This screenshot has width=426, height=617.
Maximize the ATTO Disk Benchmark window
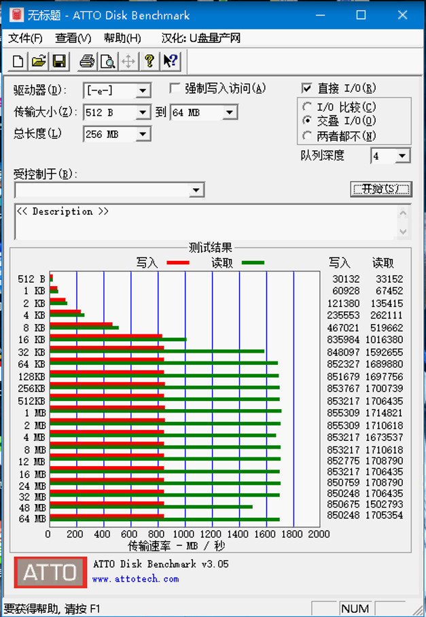click(361, 16)
